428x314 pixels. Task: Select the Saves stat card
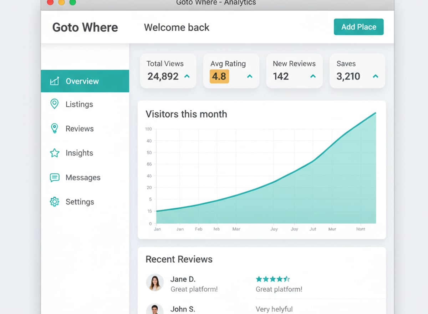(x=357, y=71)
